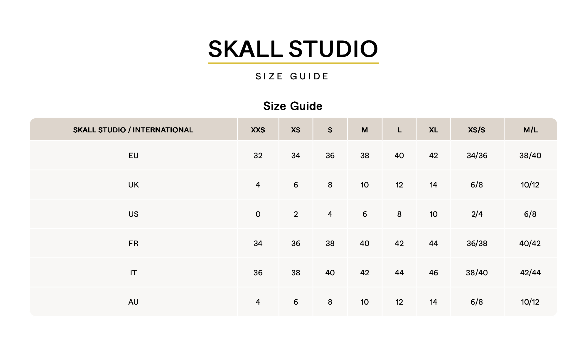
Task: Select the XXS column header
Action: tap(258, 130)
